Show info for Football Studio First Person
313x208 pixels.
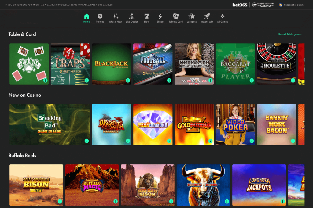169,81
